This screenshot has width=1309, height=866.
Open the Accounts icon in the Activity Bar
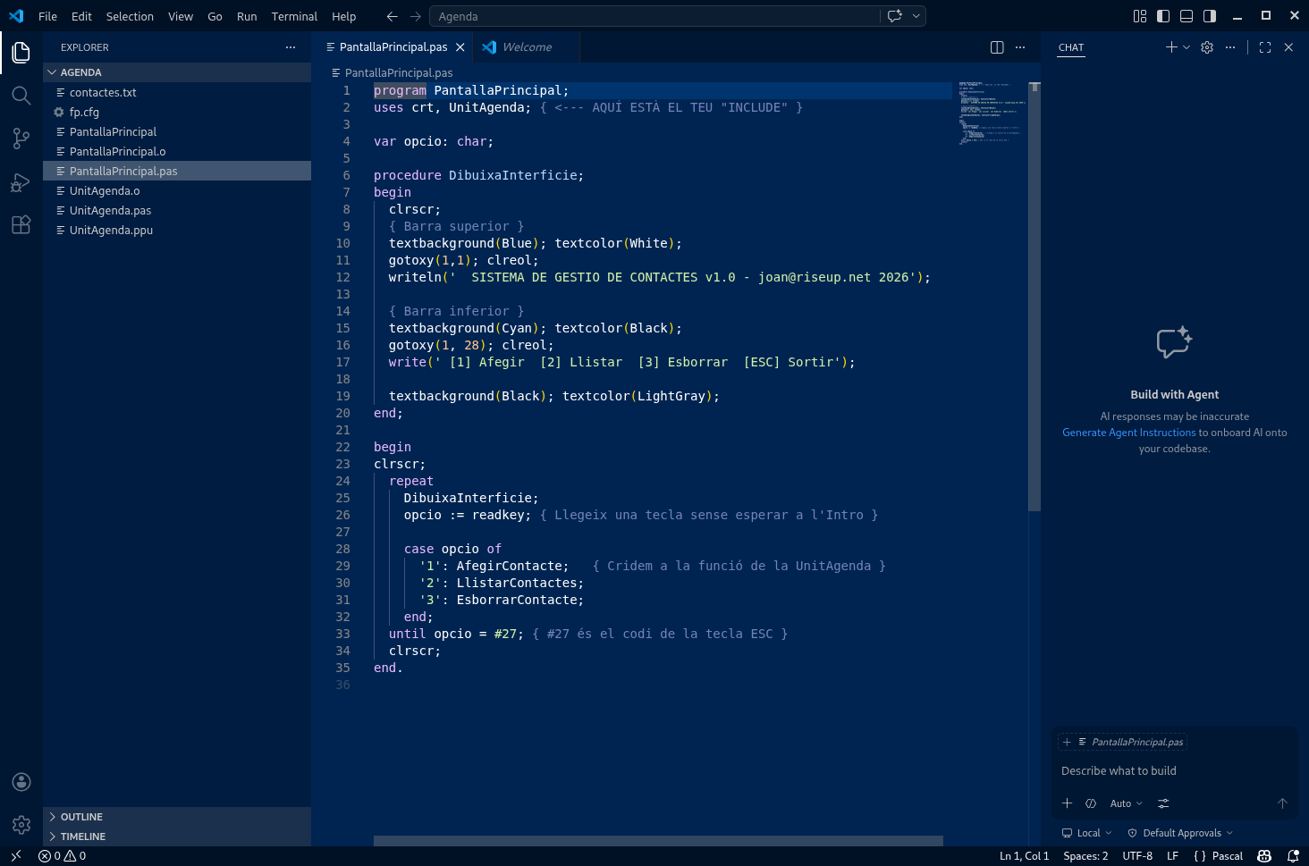[x=21, y=781]
